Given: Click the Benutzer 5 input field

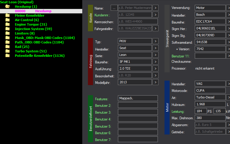Looking at the screenshot, I should click(138, 126).
